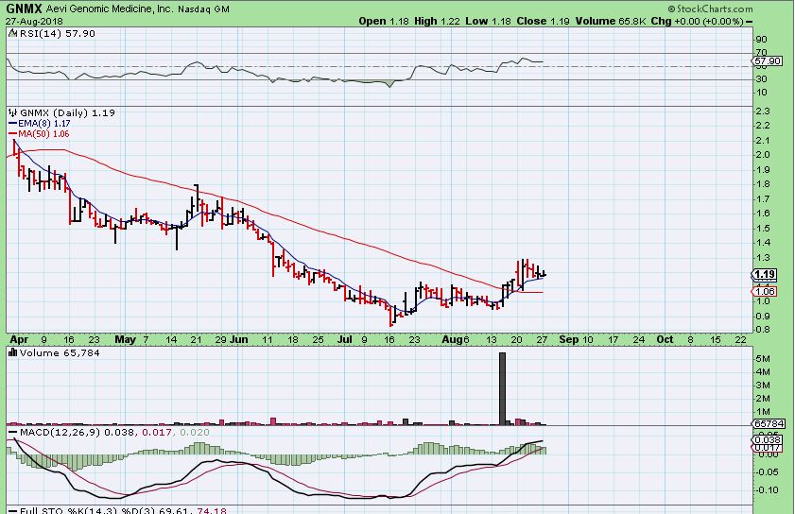The height and width of the screenshot is (514, 795).
Task: Click the 1.19 current price tag on axis
Action: point(764,275)
